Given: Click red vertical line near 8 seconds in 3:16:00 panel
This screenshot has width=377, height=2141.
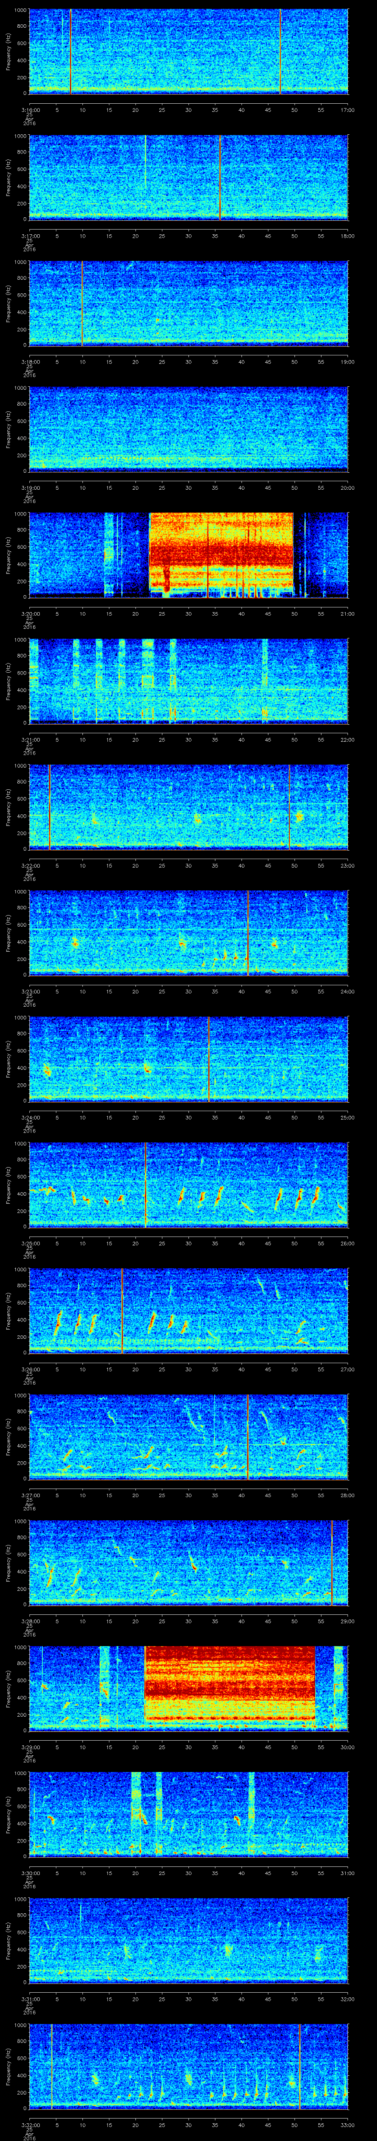Looking at the screenshot, I should pos(70,52).
